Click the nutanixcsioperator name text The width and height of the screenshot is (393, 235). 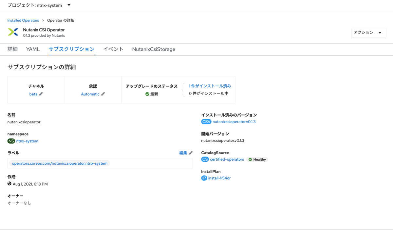click(x=24, y=122)
